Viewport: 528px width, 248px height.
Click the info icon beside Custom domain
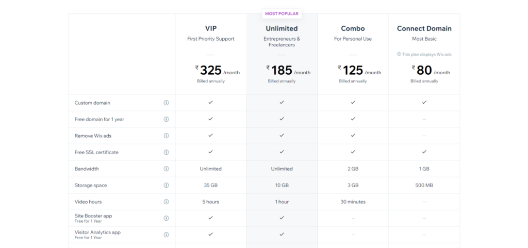tap(166, 103)
